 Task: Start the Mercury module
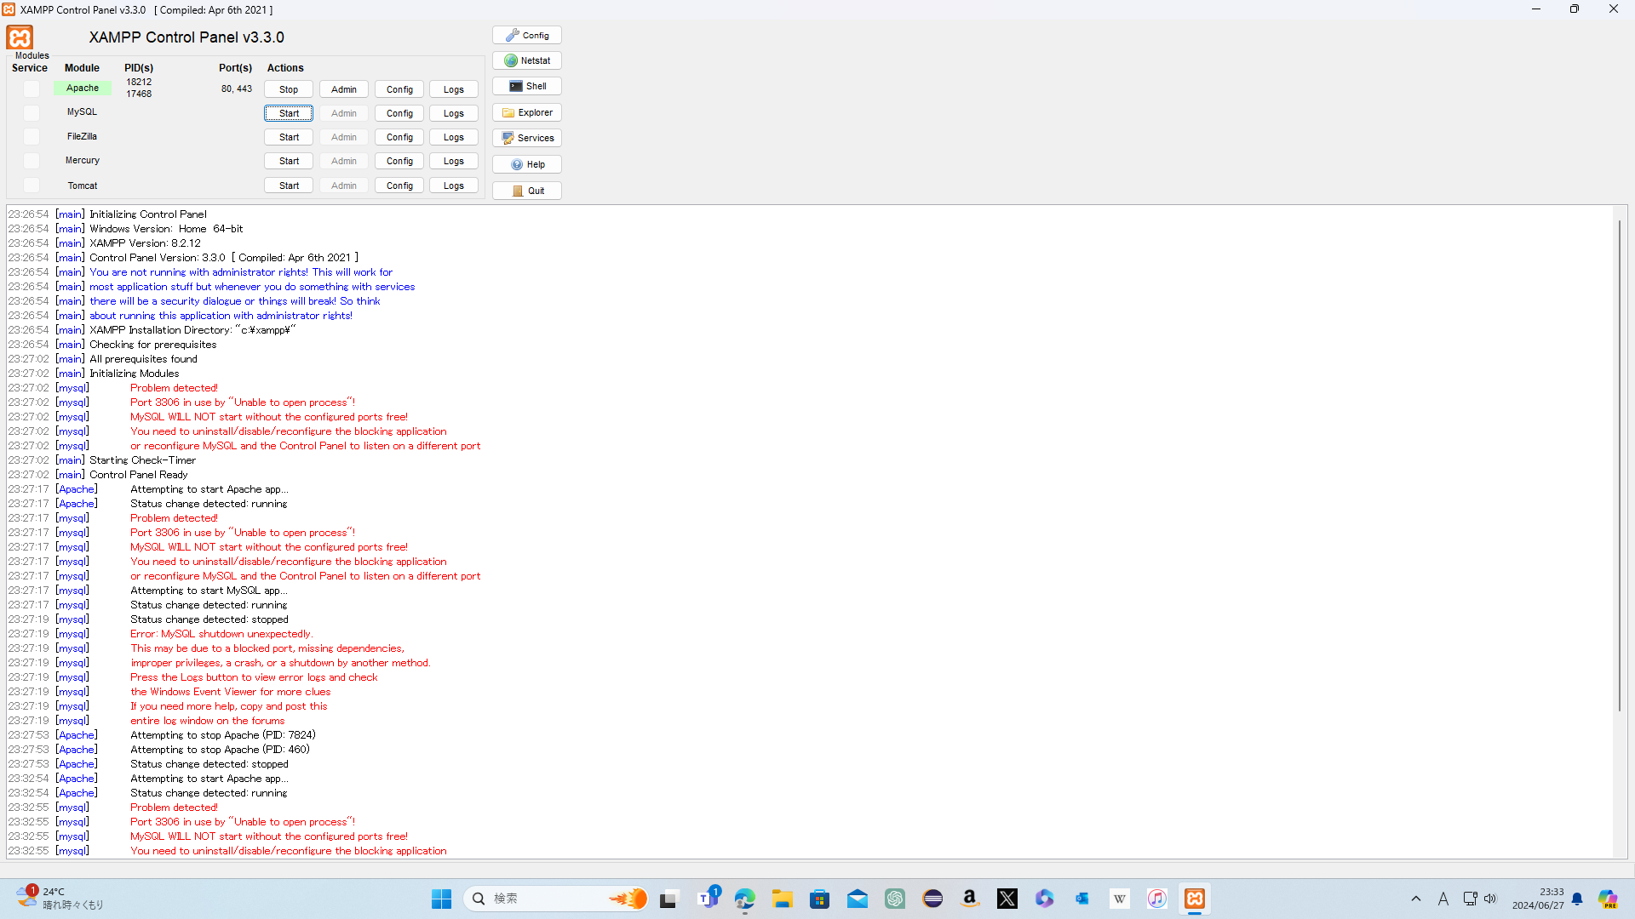point(289,161)
